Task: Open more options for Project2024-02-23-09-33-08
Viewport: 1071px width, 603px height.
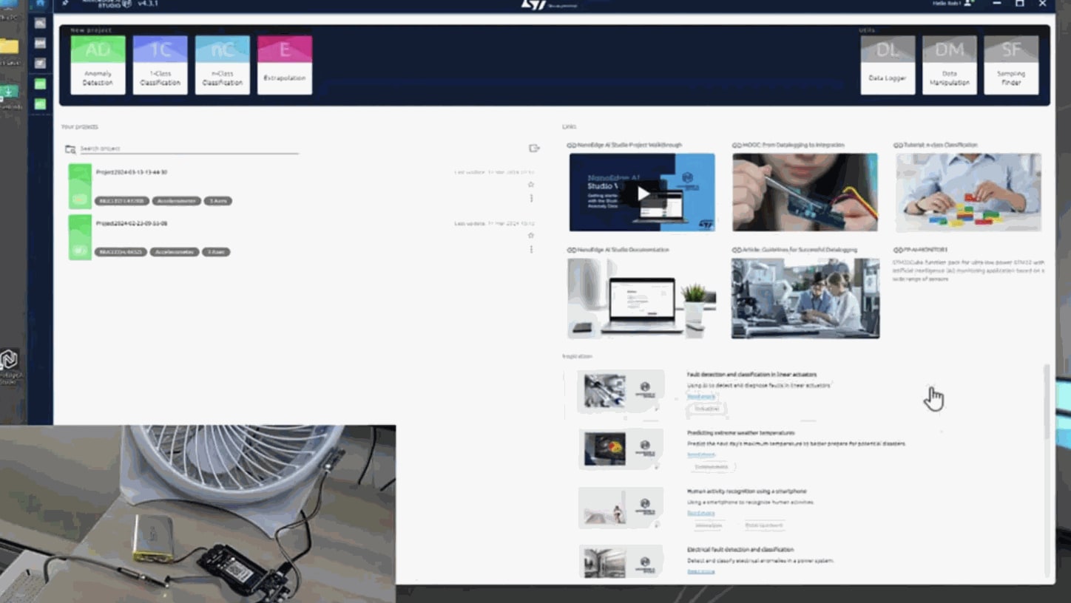Action: (531, 250)
